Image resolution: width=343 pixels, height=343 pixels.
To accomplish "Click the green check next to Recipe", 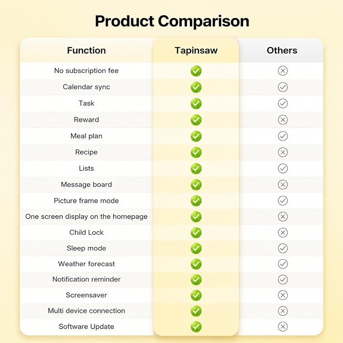I will click(x=196, y=152).
